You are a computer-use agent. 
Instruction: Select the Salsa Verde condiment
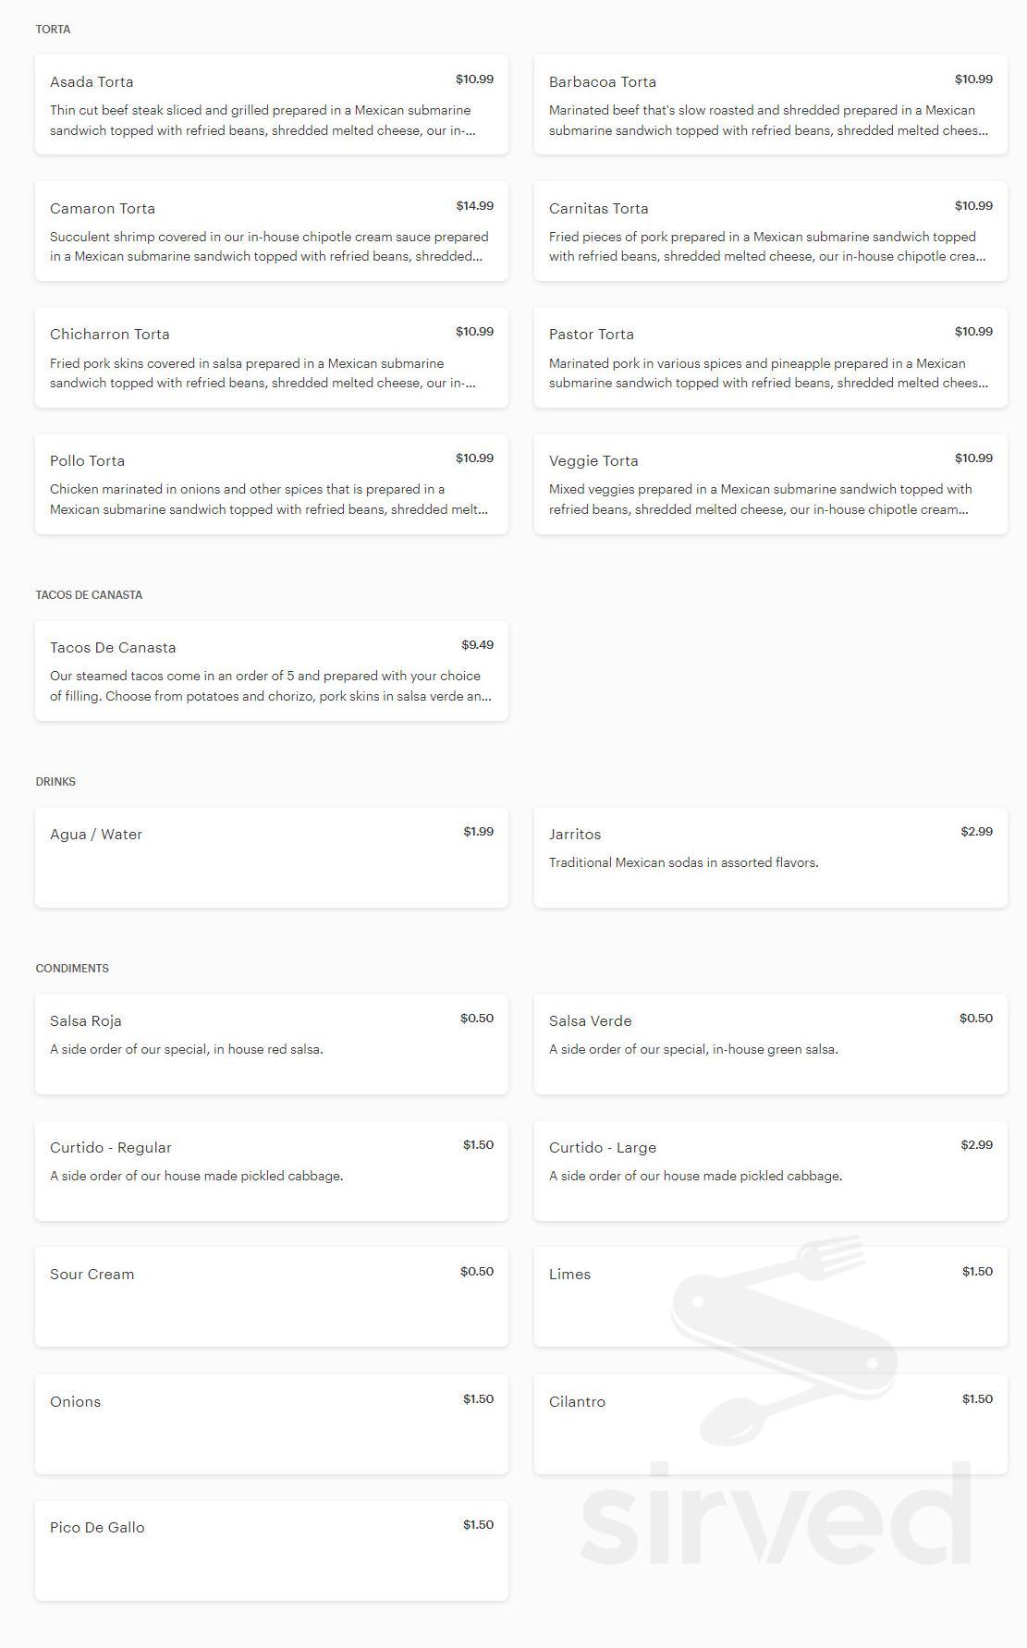click(771, 1044)
